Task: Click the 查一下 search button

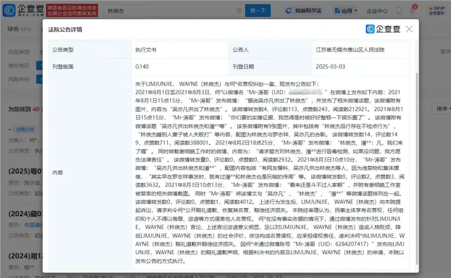Action: tap(258, 11)
